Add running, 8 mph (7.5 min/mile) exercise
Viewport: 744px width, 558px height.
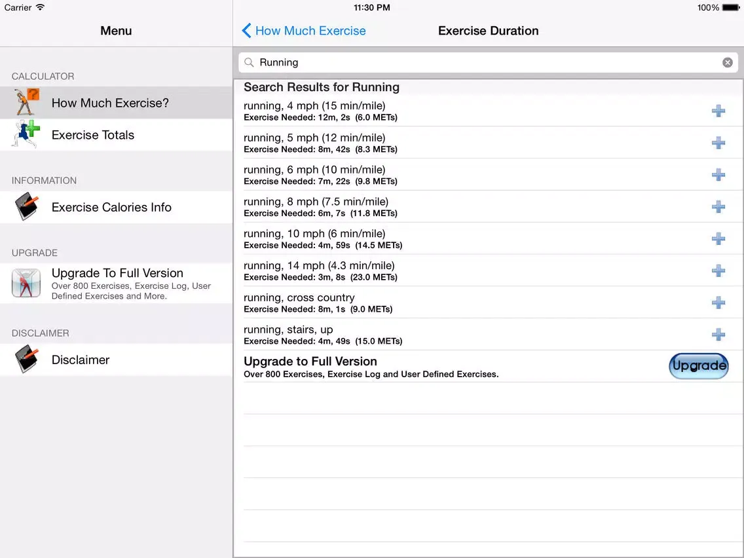(x=718, y=206)
